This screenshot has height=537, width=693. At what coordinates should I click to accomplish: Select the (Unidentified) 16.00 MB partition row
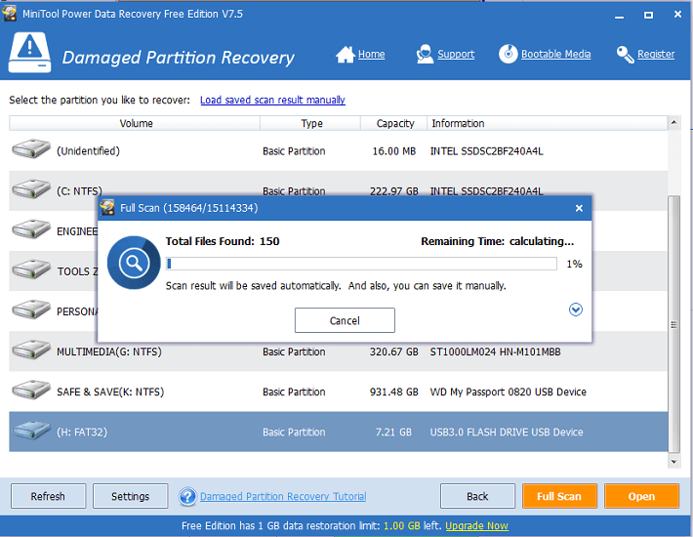click(x=338, y=150)
